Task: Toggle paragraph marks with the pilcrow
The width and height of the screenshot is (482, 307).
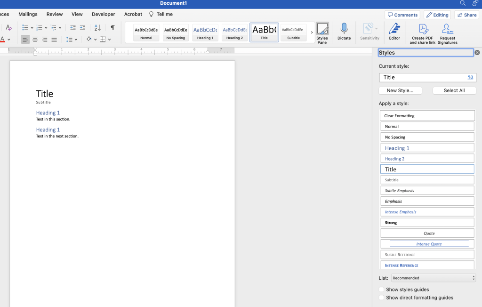Action: pos(113,28)
